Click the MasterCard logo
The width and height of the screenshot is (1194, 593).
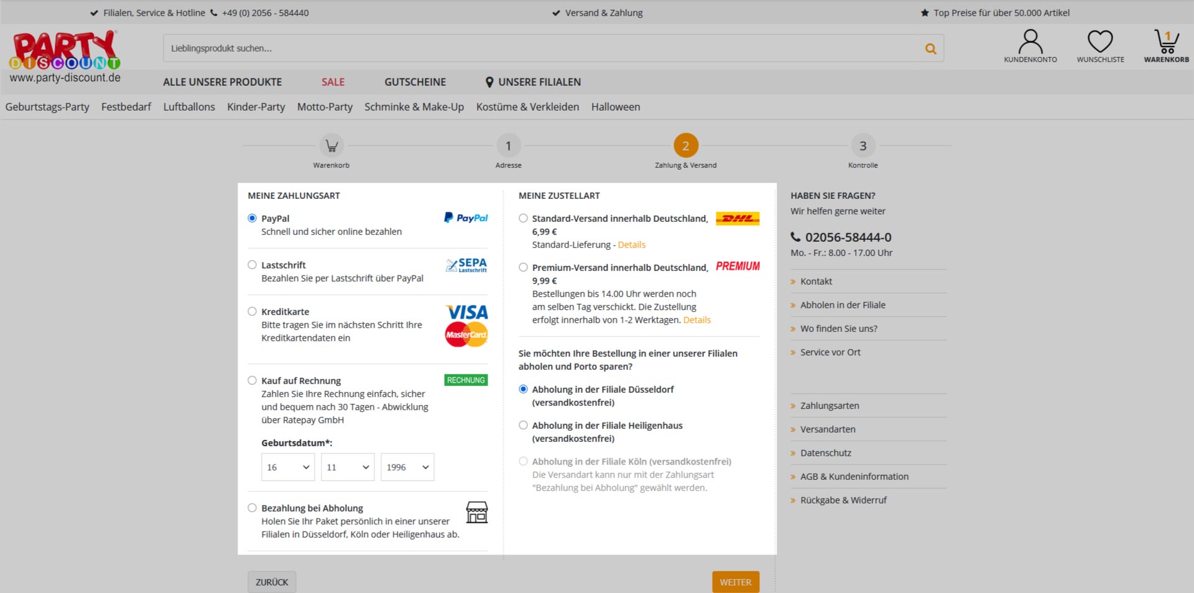(x=466, y=334)
